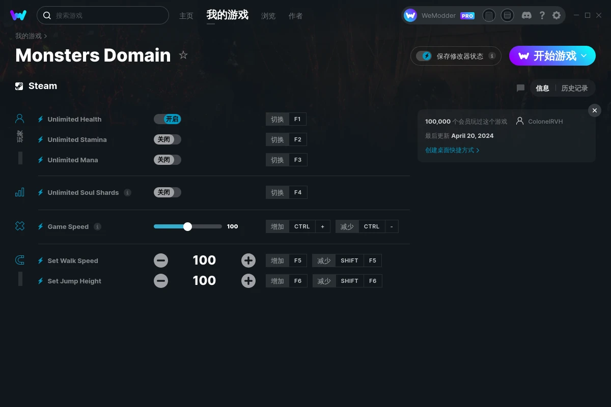Screen dimensions: 611x407
Task: Open the comments chat icon
Action: click(520, 88)
